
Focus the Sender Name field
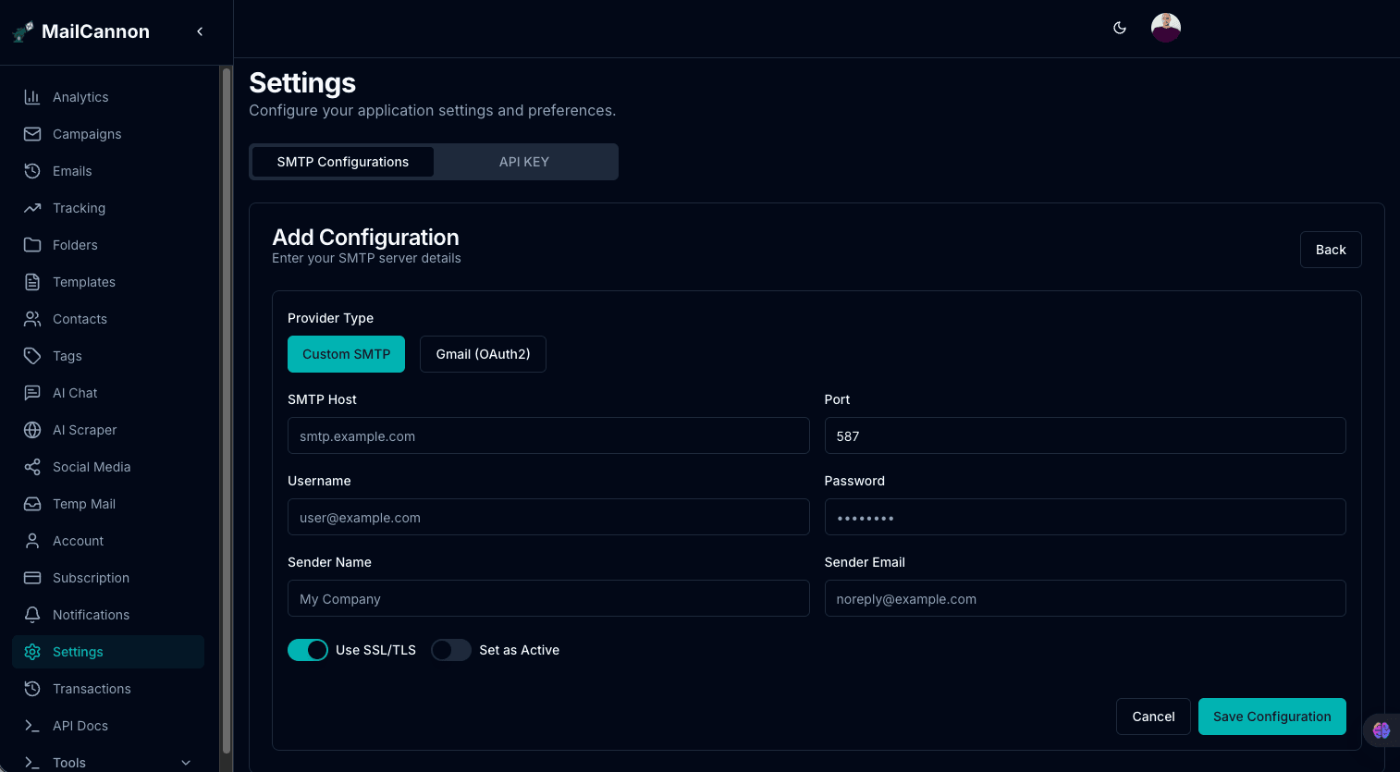click(x=548, y=598)
